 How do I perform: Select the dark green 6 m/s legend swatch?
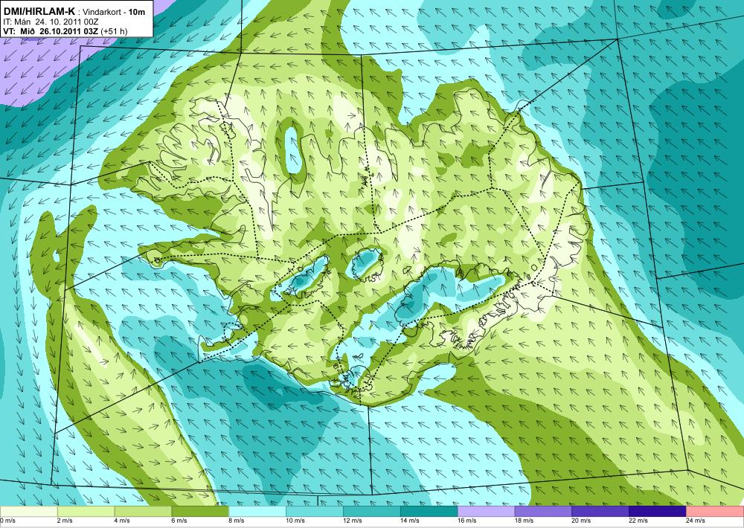tap(200, 512)
